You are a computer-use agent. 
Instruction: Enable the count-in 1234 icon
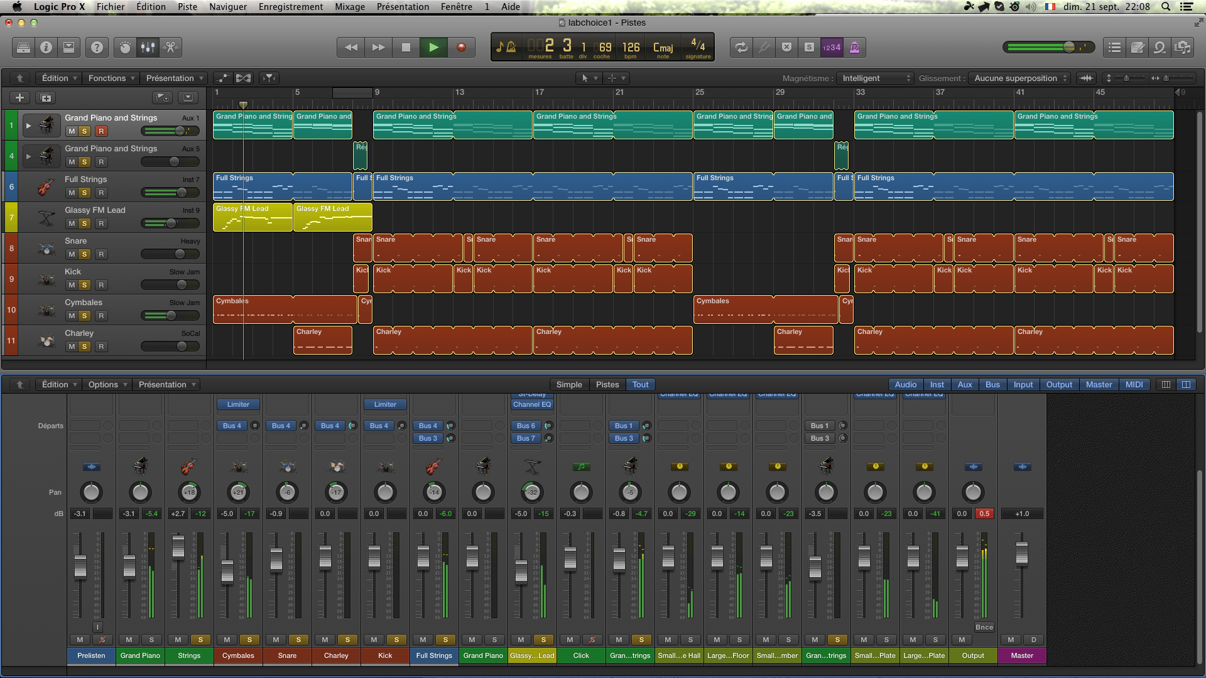coord(831,47)
